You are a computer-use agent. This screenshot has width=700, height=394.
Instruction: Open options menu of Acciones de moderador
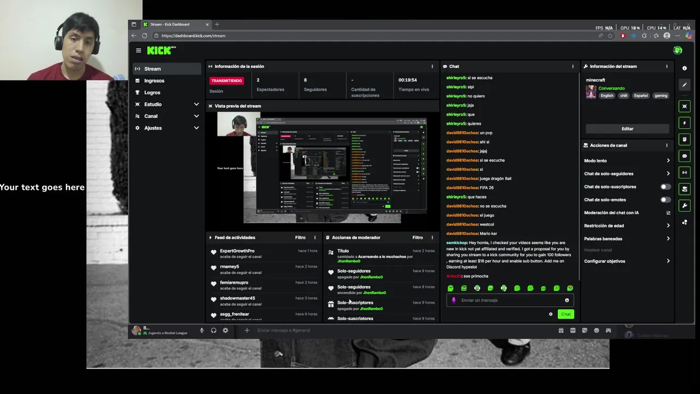click(432, 237)
